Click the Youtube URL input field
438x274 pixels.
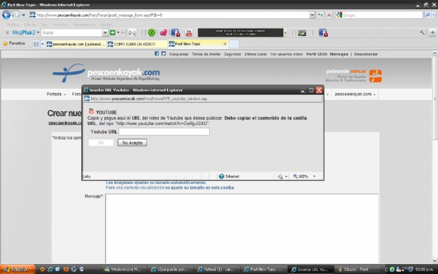(164, 131)
